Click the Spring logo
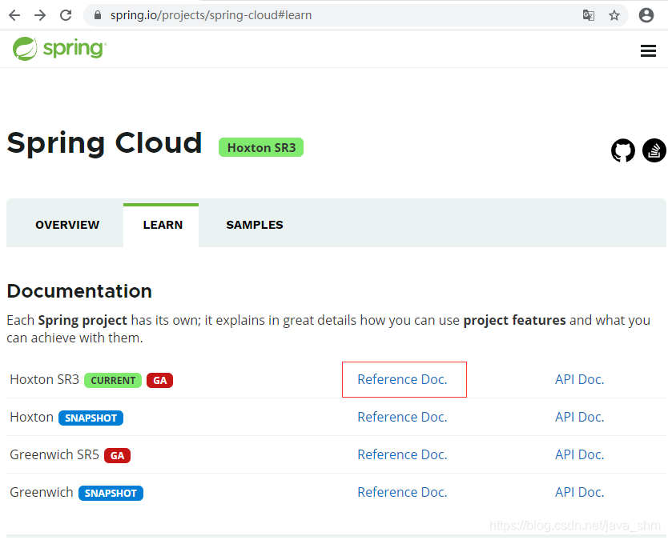 click(59, 49)
